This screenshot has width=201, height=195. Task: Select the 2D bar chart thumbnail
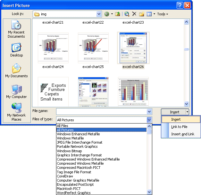133,92
